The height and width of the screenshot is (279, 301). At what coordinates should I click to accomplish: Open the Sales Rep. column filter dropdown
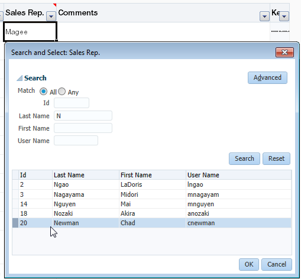tap(51, 16)
